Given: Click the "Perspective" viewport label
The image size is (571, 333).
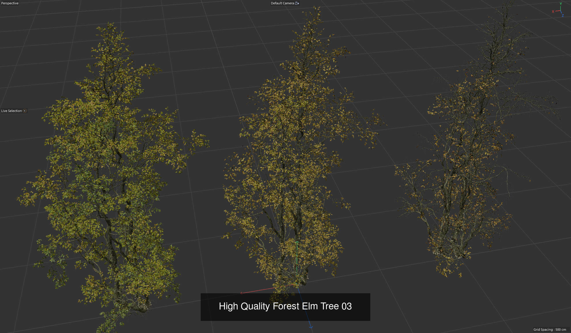Looking at the screenshot, I should pos(10,3).
